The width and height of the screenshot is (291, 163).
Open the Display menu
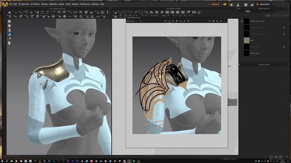pyautogui.click(x=75, y=4)
